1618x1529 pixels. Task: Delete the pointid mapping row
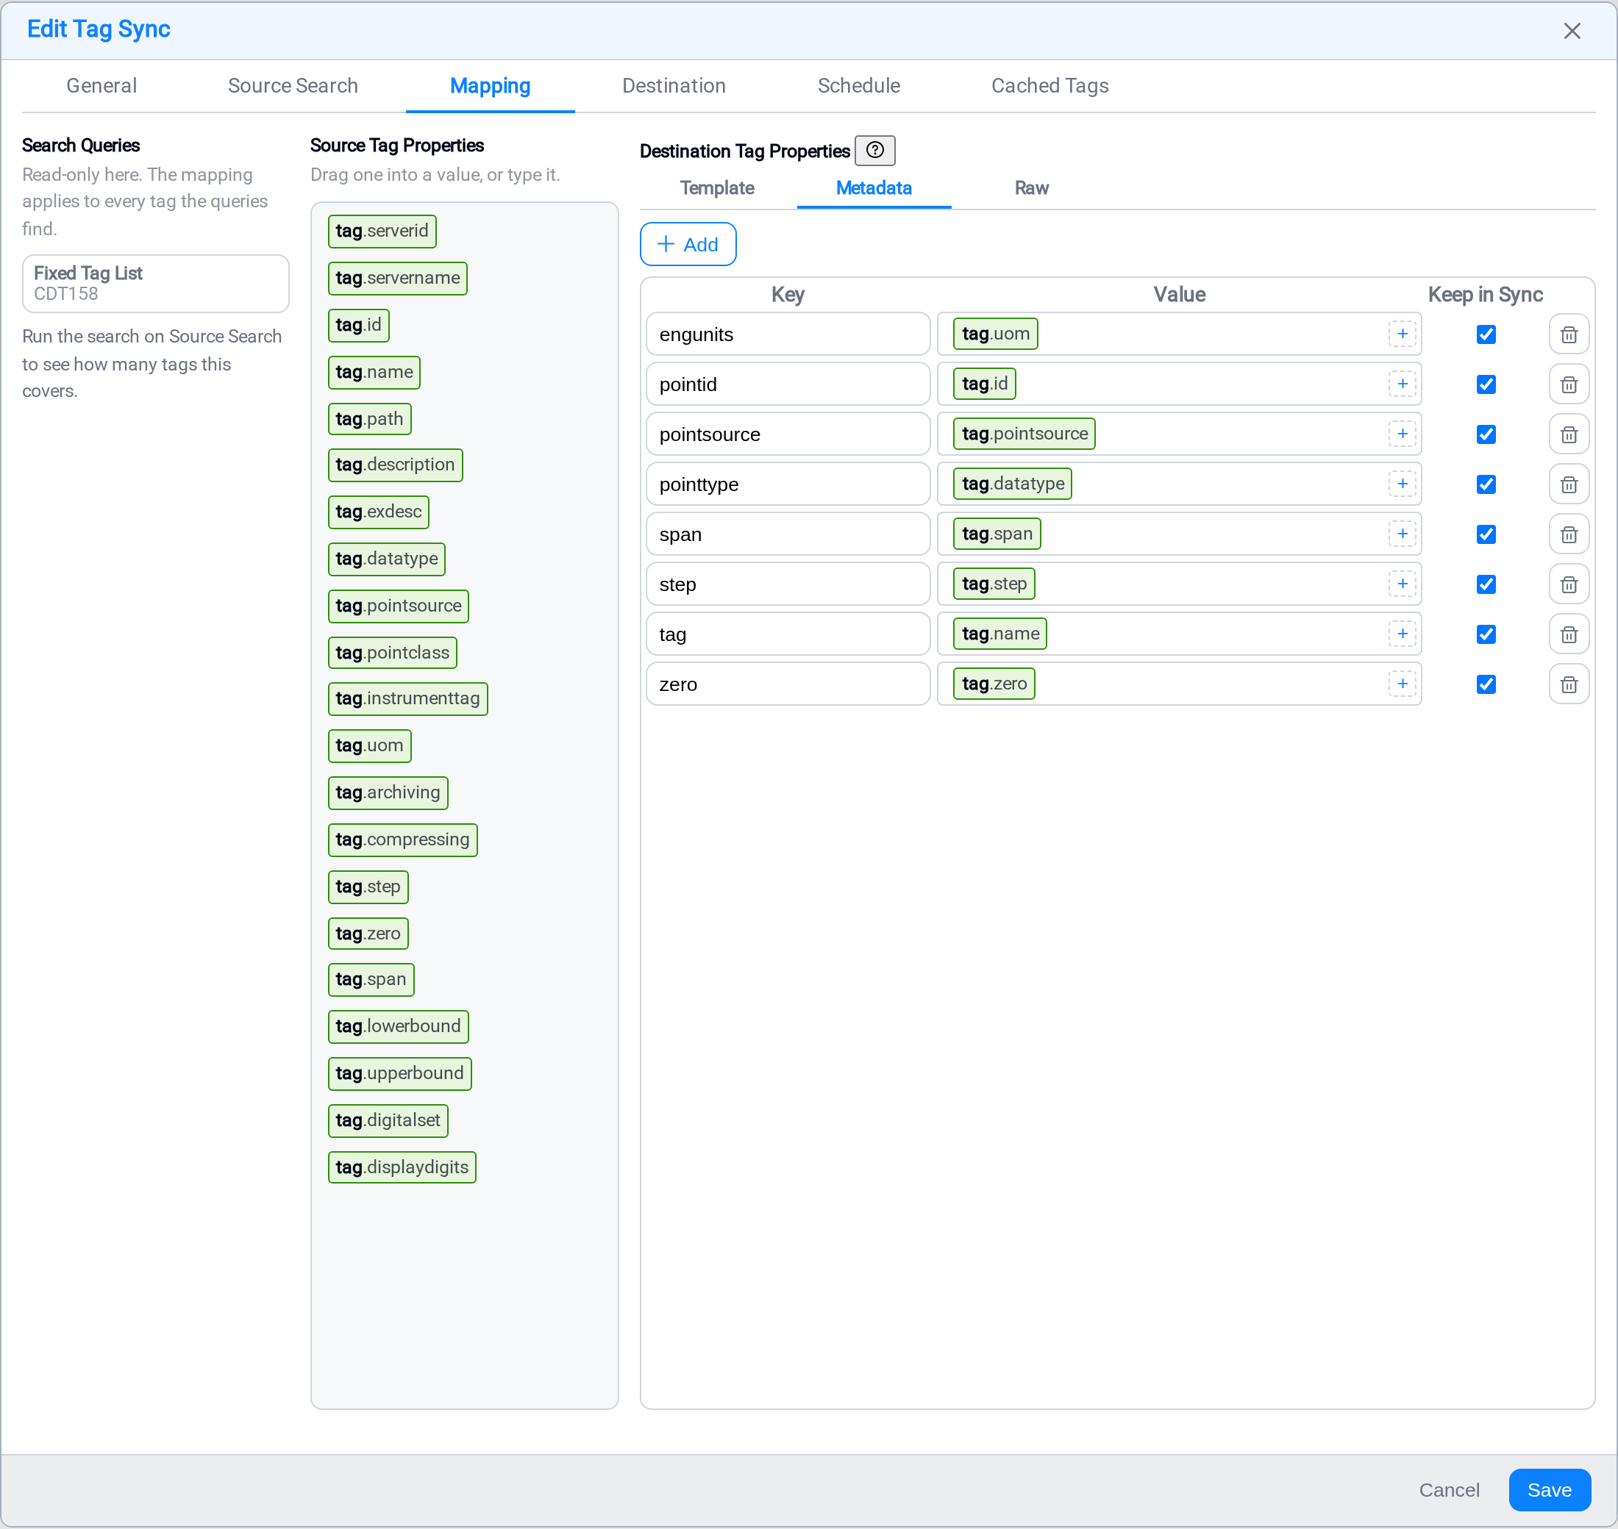click(x=1568, y=384)
